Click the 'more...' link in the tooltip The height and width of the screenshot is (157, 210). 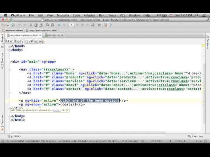[x=57, y=110]
